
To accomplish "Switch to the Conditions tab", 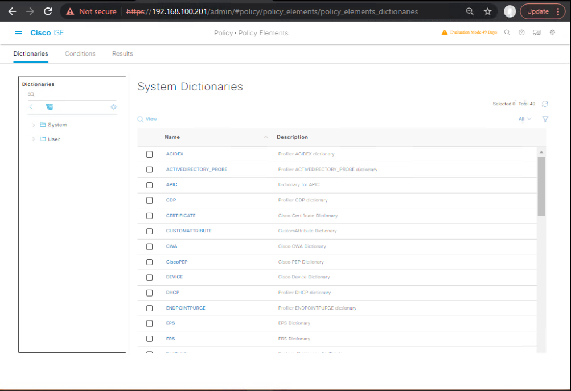I will pyautogui.click(x=80, y=54).
